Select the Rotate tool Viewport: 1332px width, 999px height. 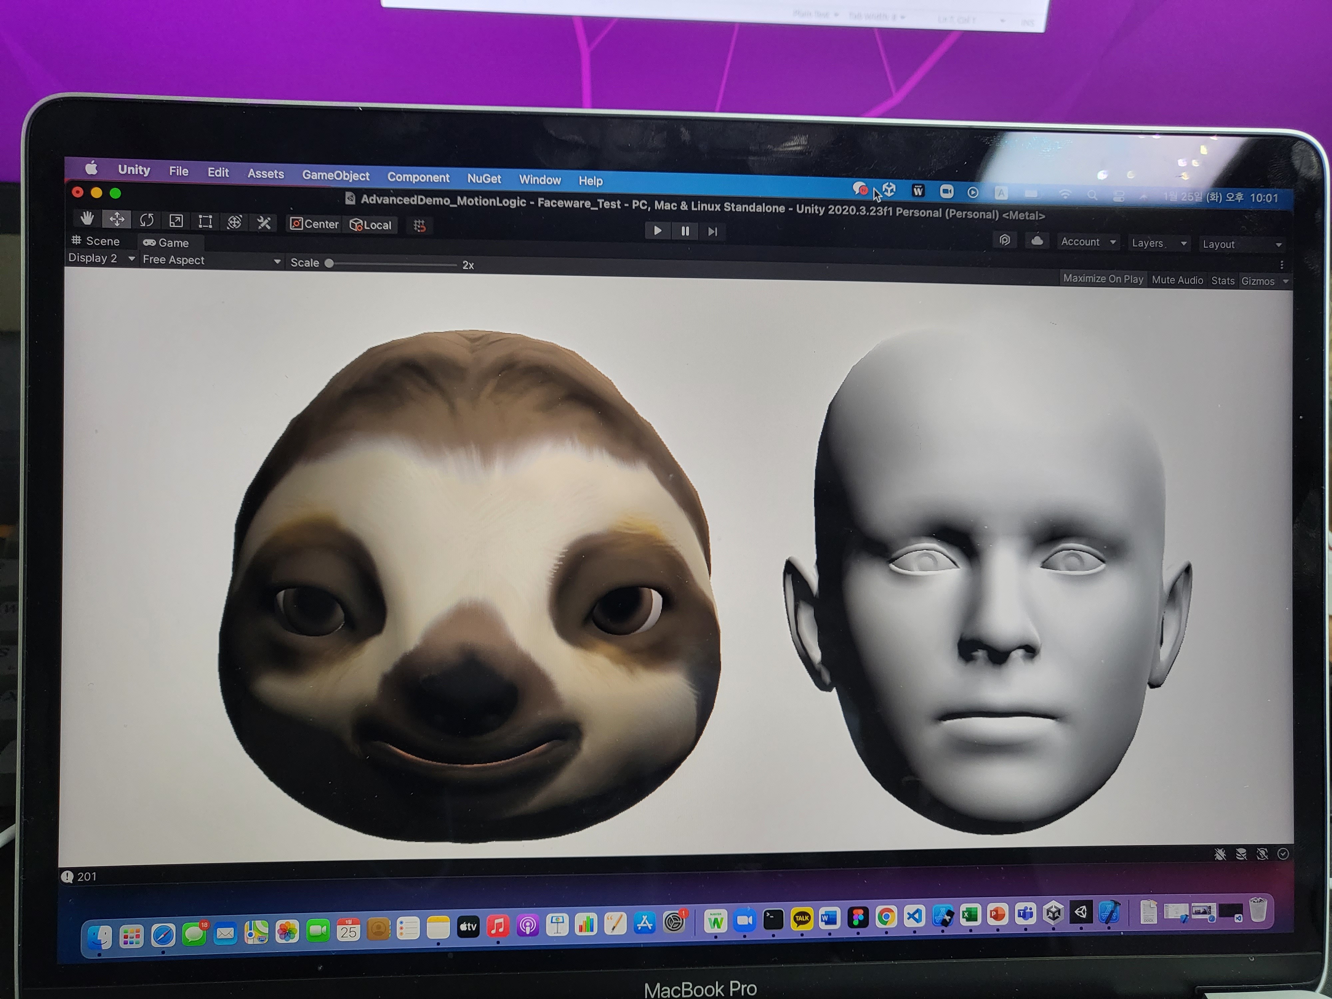(146, 220)
